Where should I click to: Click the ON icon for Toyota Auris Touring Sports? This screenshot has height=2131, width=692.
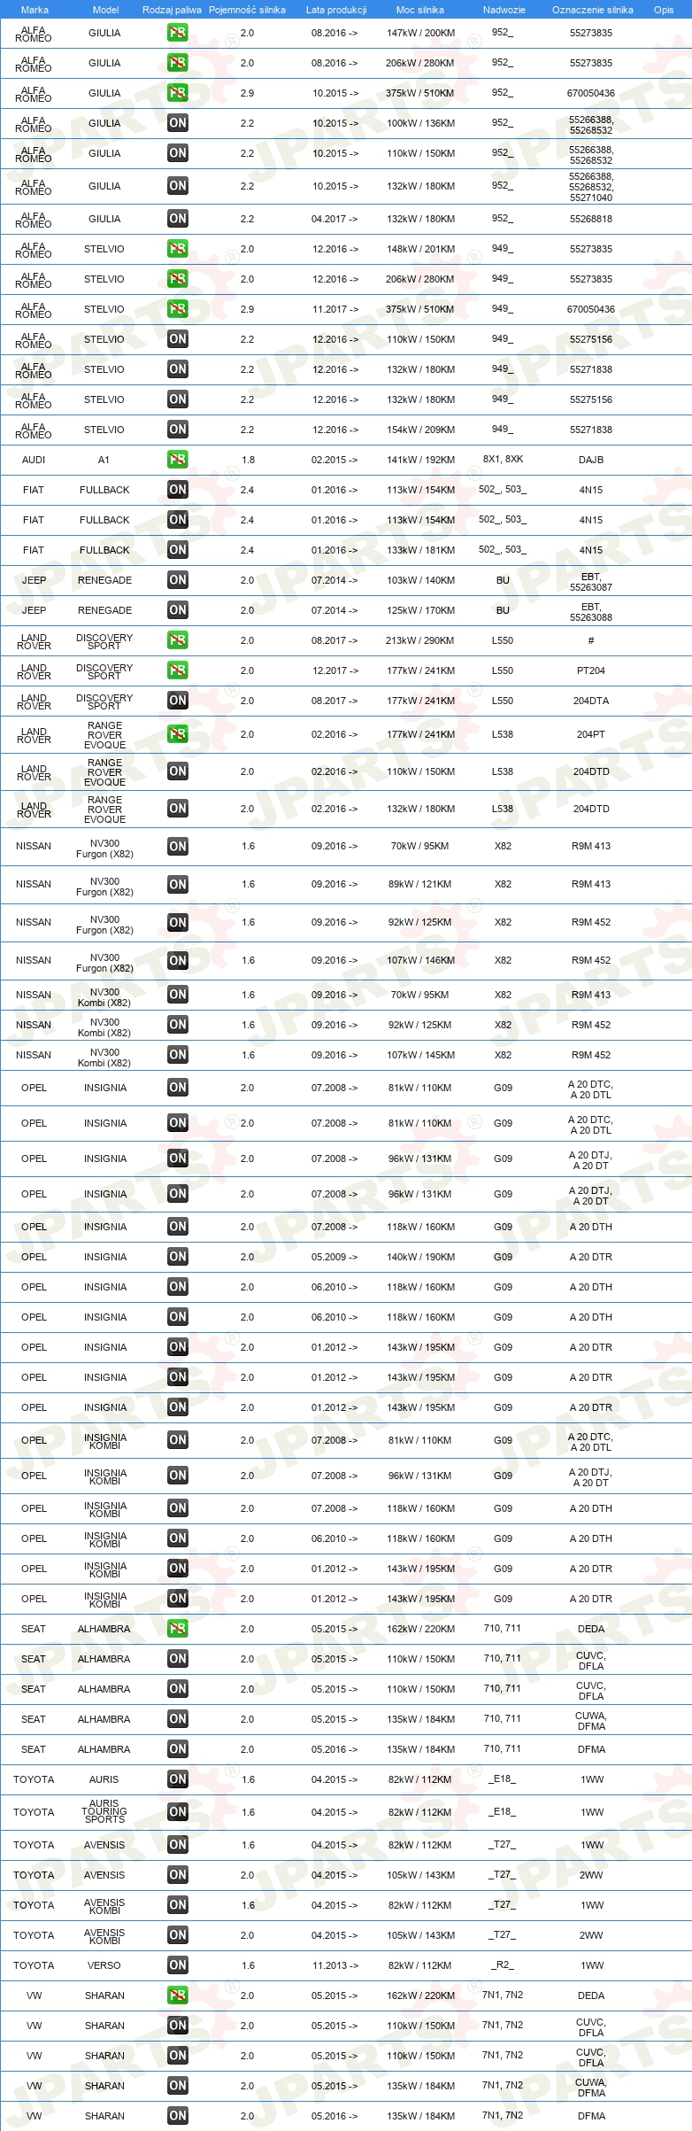(x=178, y=1812)
